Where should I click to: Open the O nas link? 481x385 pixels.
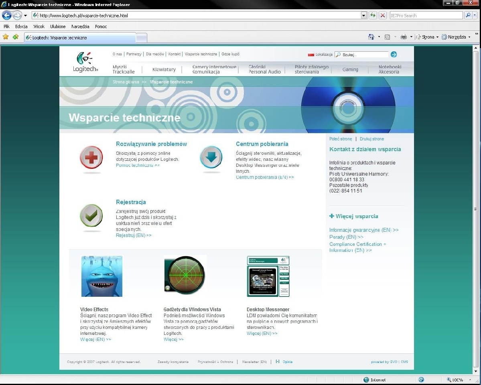(117, 54)
